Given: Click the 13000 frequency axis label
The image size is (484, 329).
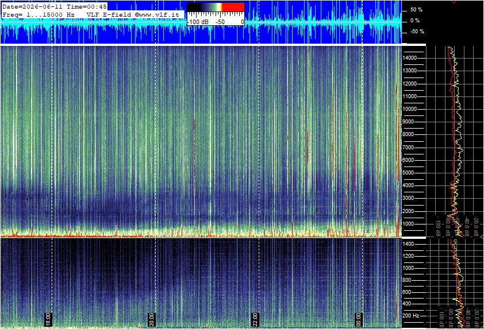Looking at the screenshot, I should pos(410,71).
